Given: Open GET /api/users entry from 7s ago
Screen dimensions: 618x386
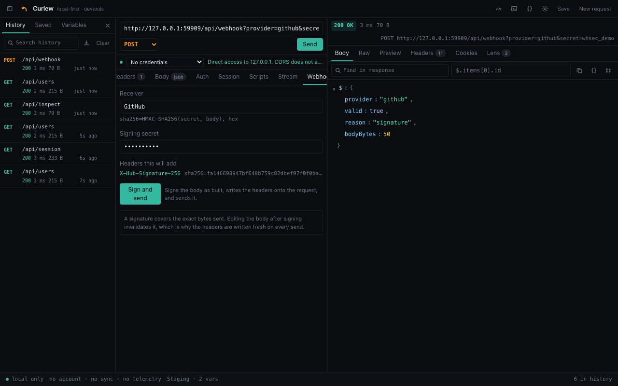Looking at the screenshot, I should [x=57, y=176].
